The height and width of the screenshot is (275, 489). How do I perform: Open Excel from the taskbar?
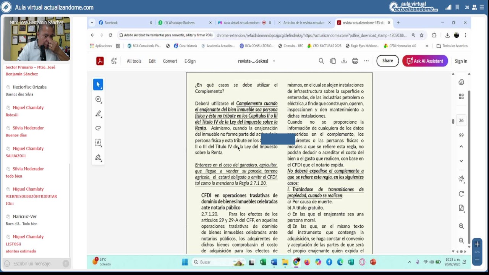[x=263, y=262]
